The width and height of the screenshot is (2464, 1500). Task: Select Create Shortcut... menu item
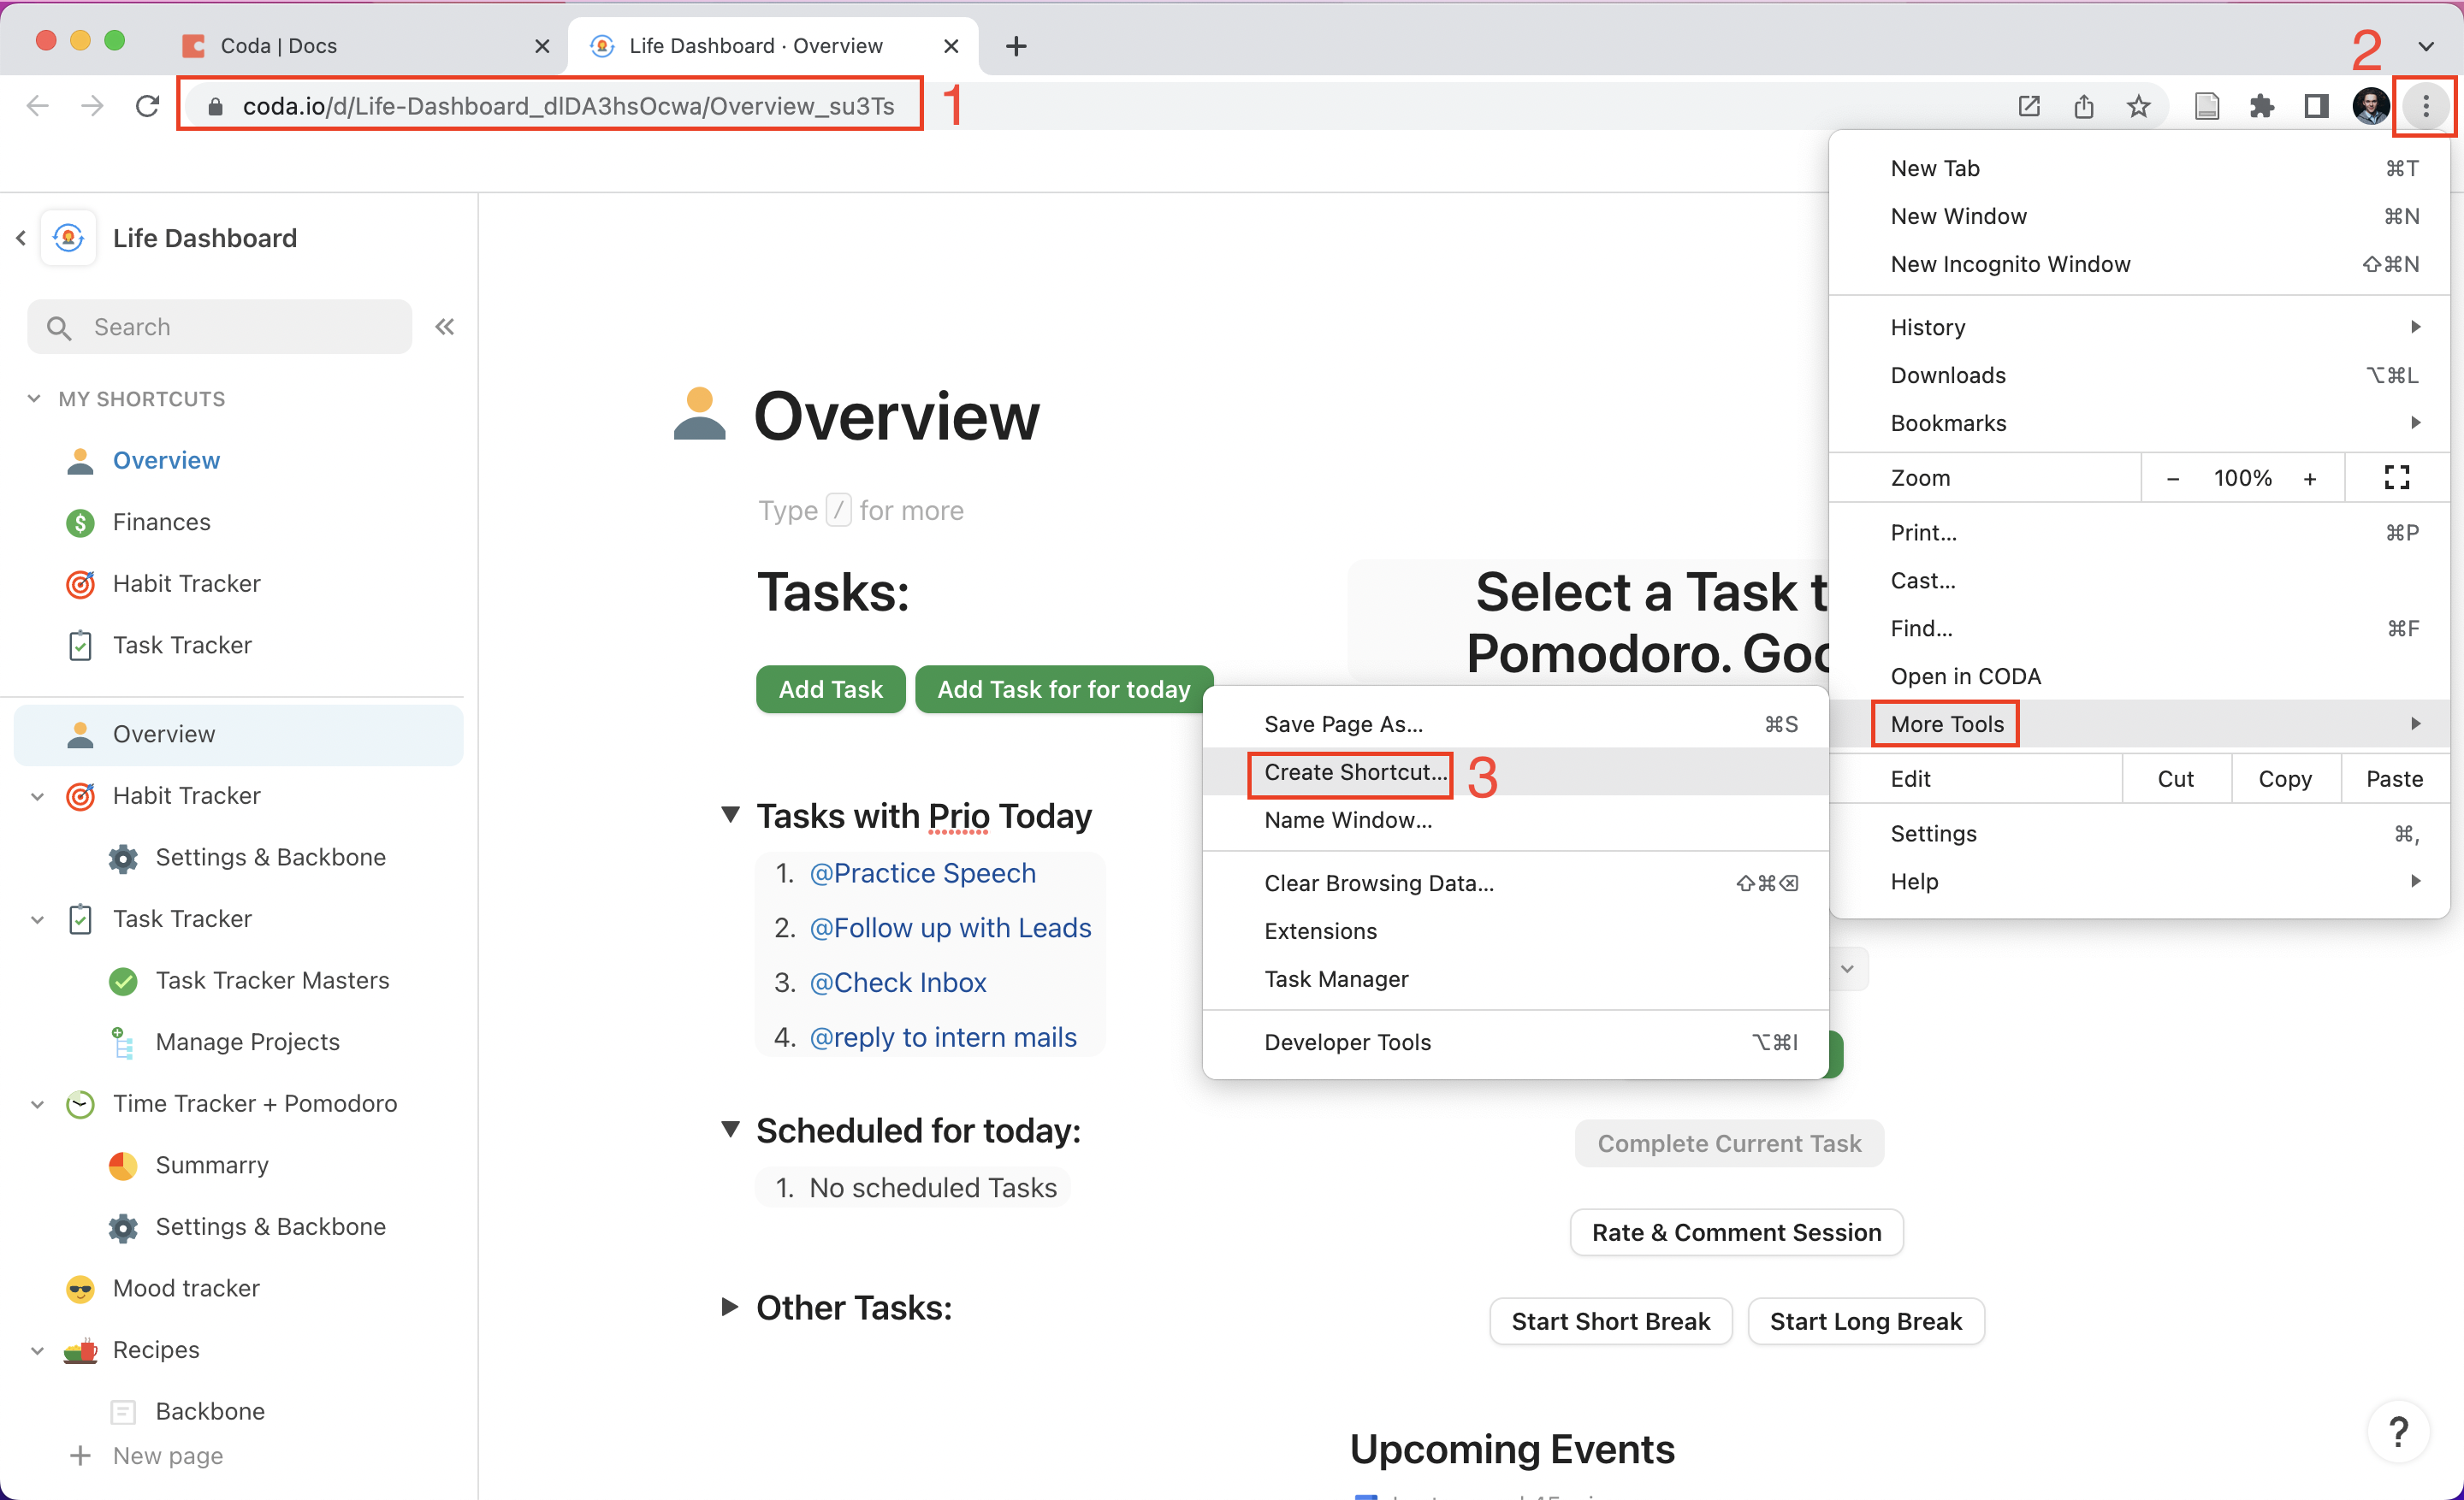1354,772
